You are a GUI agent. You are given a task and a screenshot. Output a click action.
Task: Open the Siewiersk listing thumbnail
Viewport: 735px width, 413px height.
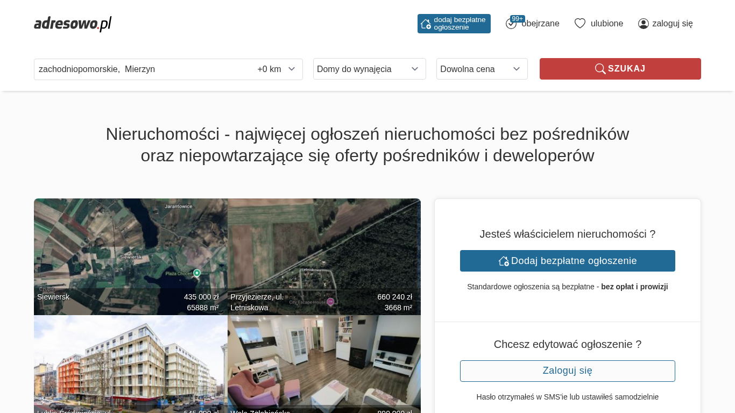pos(130,253)
